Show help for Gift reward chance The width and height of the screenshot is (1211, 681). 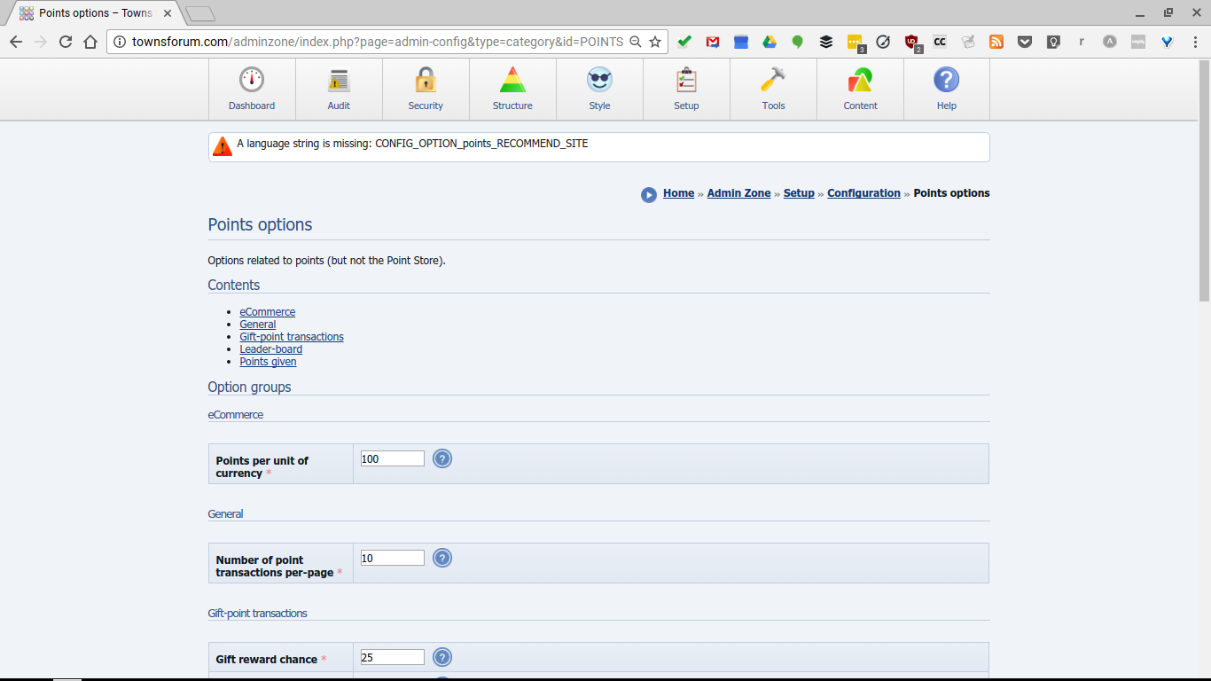click(x=442, y=657)
